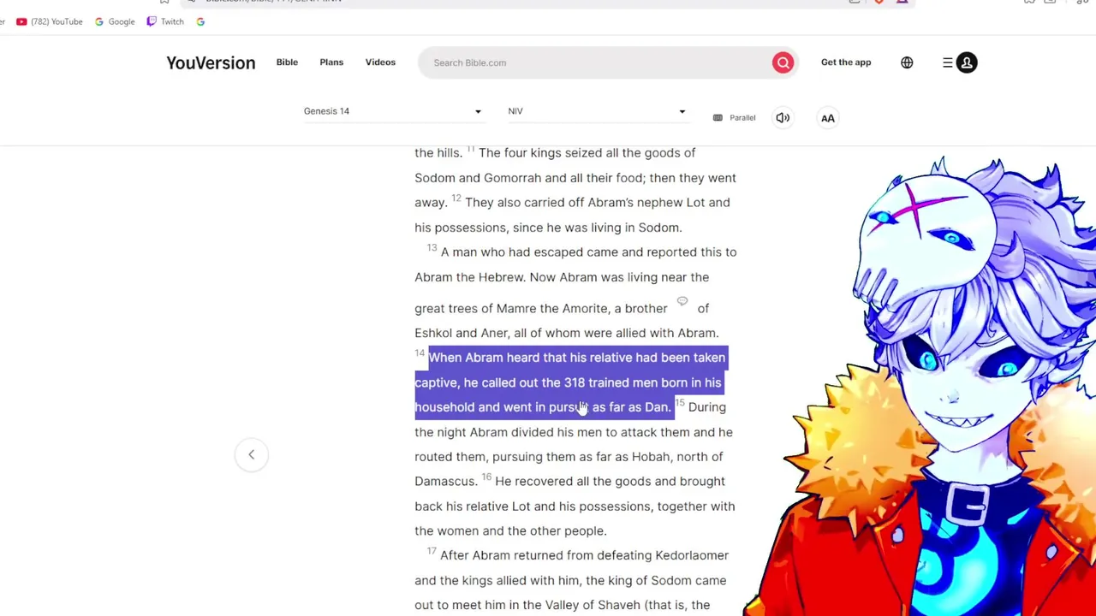Go to previous chapter arrow

click(252, 454)
